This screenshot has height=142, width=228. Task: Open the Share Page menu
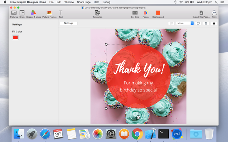pos(84,2)
